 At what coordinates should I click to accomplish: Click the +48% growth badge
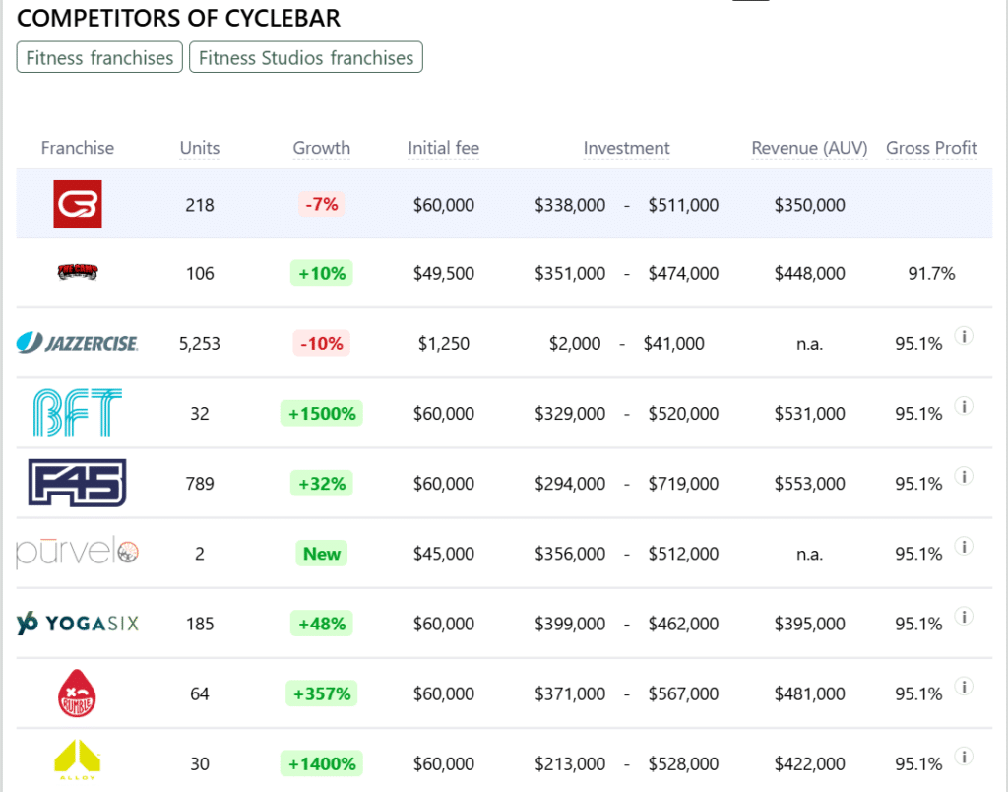coord(322,624)
